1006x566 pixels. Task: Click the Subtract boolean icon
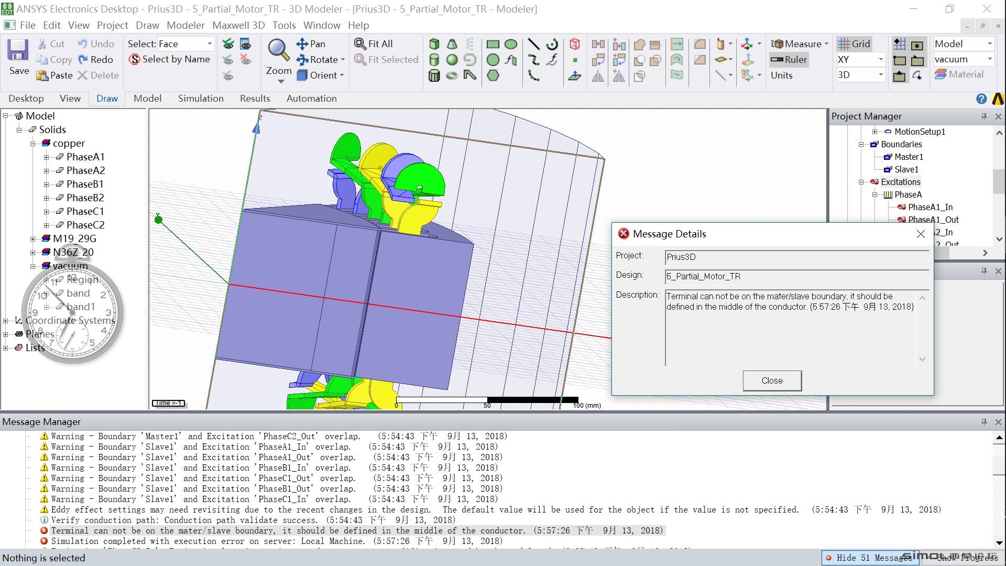tap(639, 60)
